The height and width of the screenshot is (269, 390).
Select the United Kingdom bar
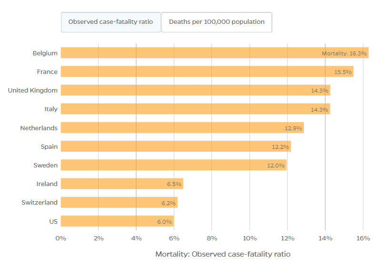196,90
